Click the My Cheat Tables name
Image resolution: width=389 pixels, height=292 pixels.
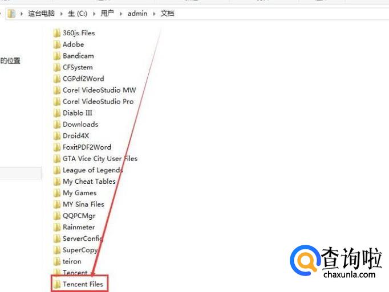point(89,182)
